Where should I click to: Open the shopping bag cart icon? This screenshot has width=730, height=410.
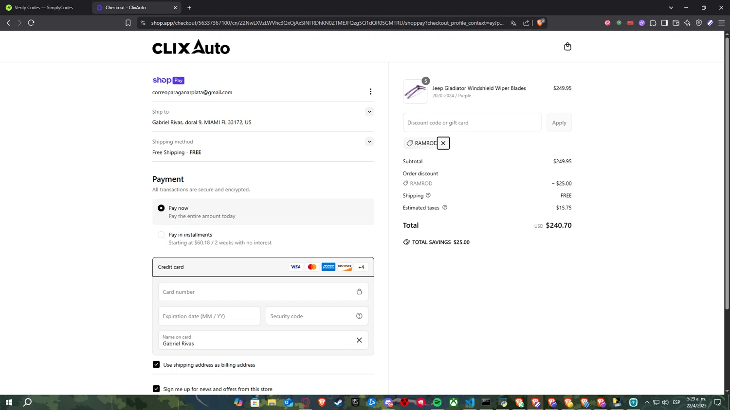click(x=567, y=47)
